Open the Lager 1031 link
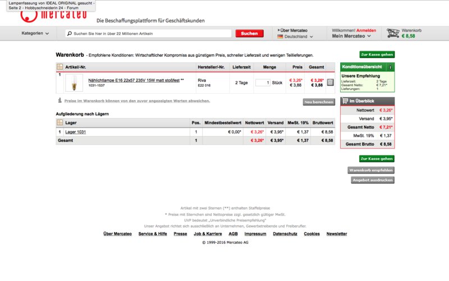The image size is (449, 281). pyautogui.click(x=76, y=132)
